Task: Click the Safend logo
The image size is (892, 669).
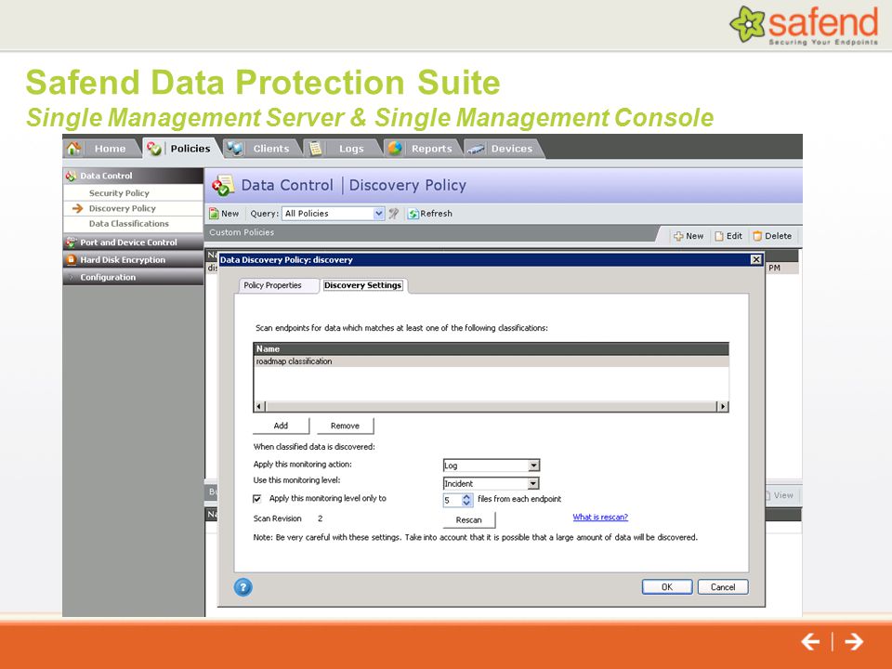Action: tap(804, 24)
